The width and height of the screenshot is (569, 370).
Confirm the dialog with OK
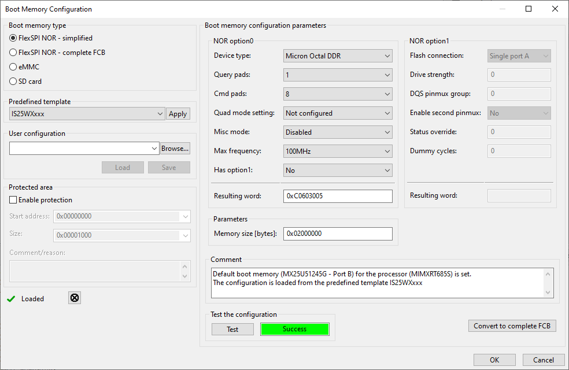coord(494,360)
